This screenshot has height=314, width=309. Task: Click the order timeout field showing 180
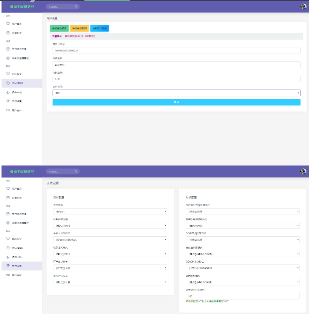tap(243, 296)
